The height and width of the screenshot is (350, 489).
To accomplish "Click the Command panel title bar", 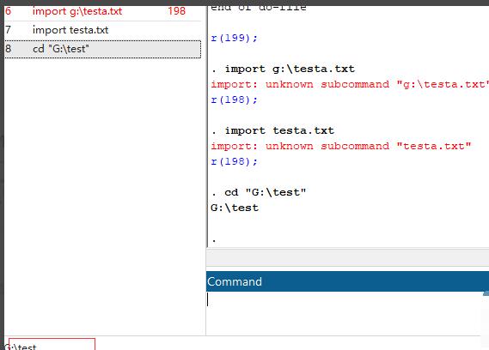I will point(347,281).
